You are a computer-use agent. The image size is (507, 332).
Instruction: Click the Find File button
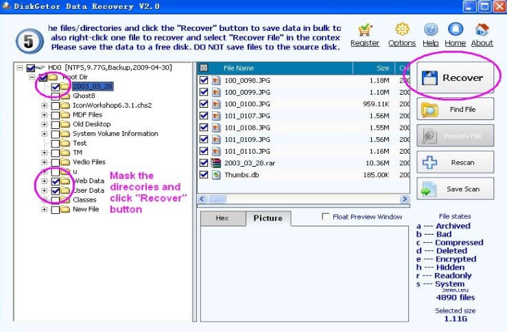[456, 109]
